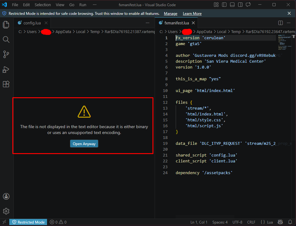Click the split editor right icon
The width and height of the screenshot is (296, 226).
281,23
